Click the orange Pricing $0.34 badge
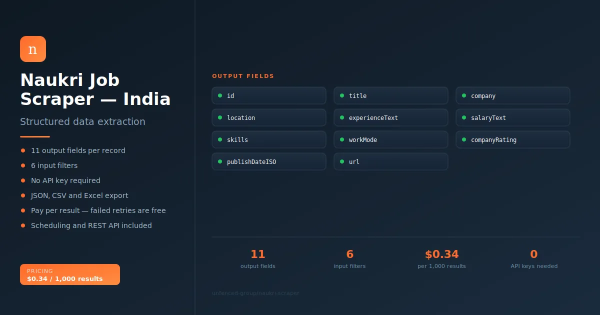This screenshot has height=315, width=600. (x=70, y=274)
